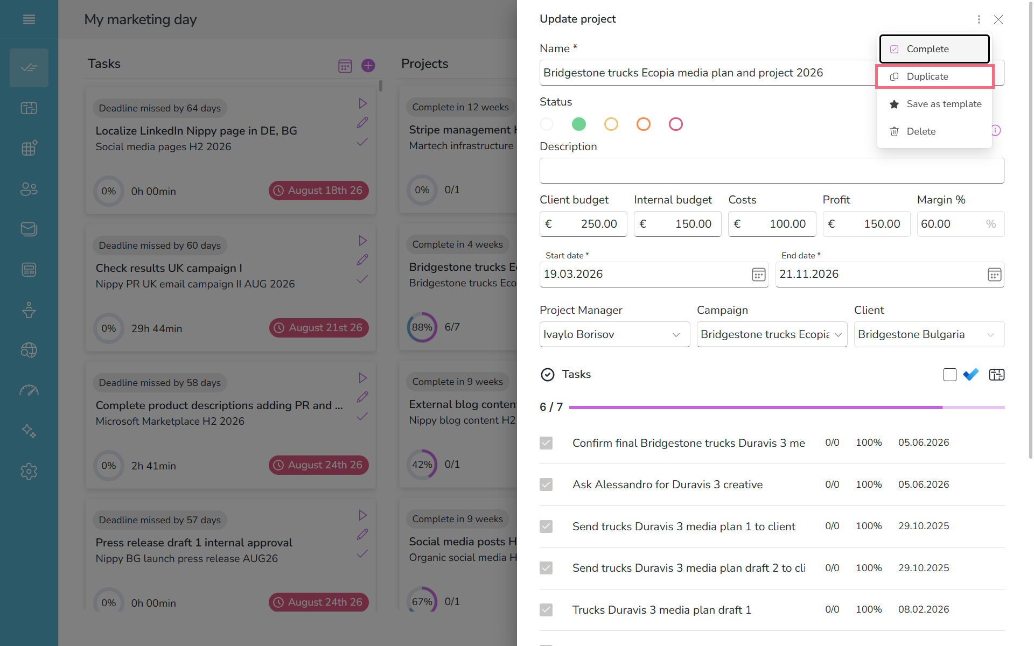Image resolution: width=1034 pixels, height=646 pixels.
Task: Click the Margin % field
Action: [960, 224]
